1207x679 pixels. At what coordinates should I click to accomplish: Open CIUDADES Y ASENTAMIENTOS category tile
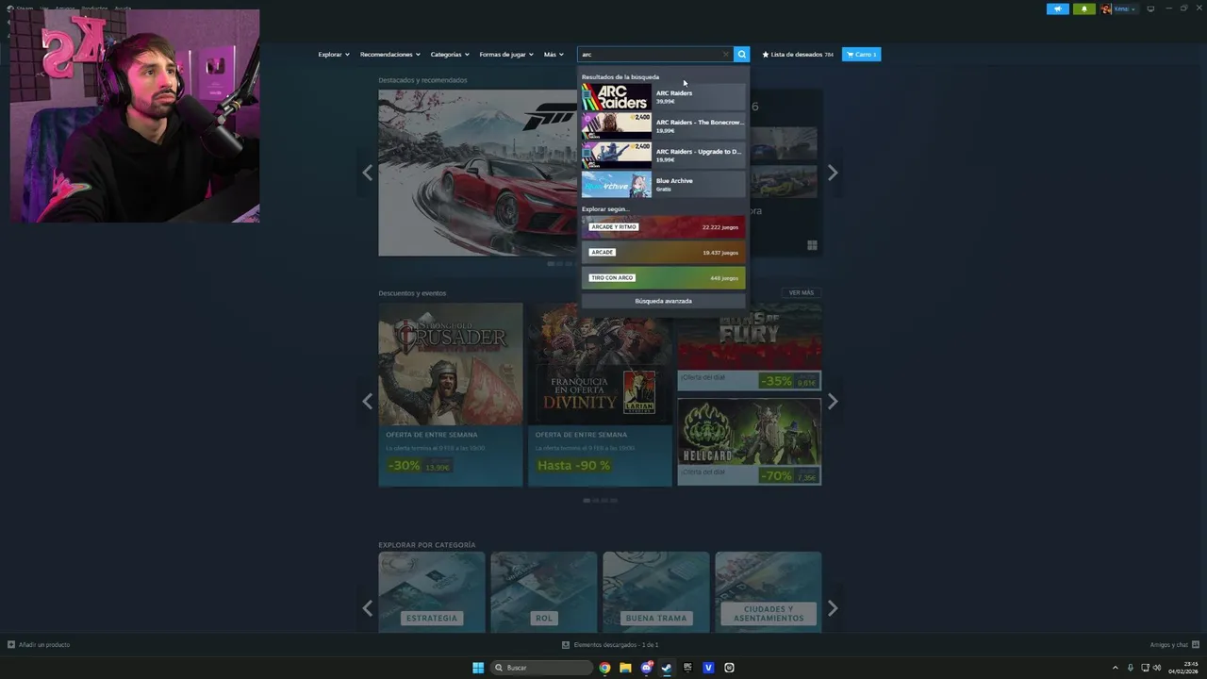(769, 592)
